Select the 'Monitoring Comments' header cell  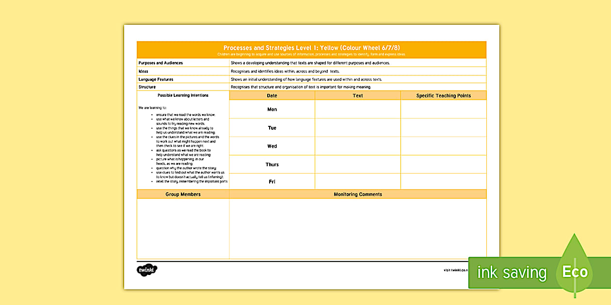tap(358, 194)
